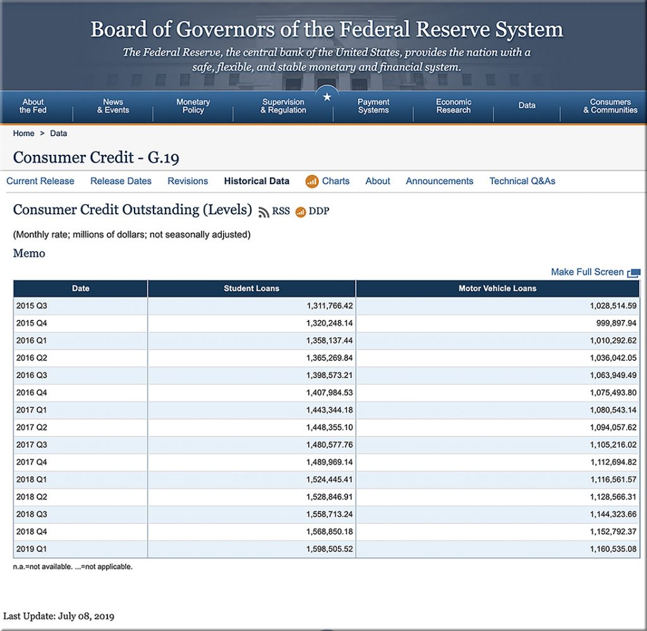Open the About the Fed menu
Screen dimensions: 647x631
pos(33,106)
